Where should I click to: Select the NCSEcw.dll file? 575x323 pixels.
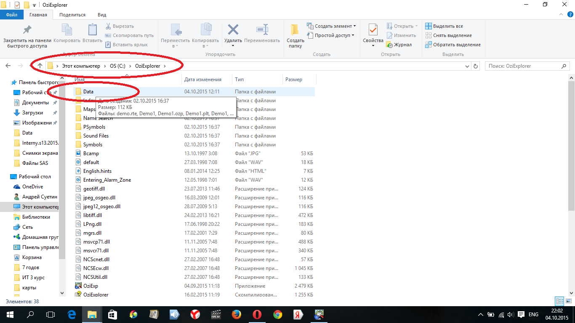click(194, 268)
